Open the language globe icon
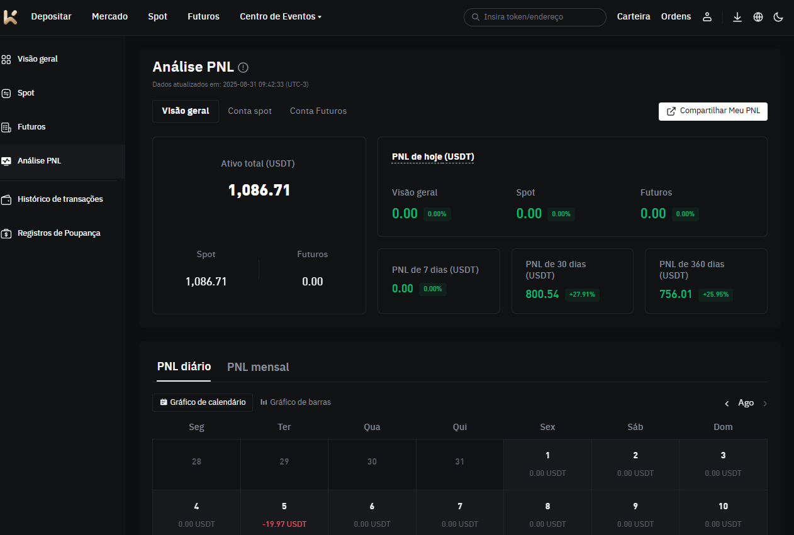Viewport: 794px width, 535px height. click(758, 17)
